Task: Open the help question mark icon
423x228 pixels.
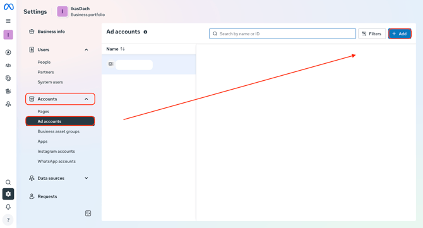Action: click(8, 220)
